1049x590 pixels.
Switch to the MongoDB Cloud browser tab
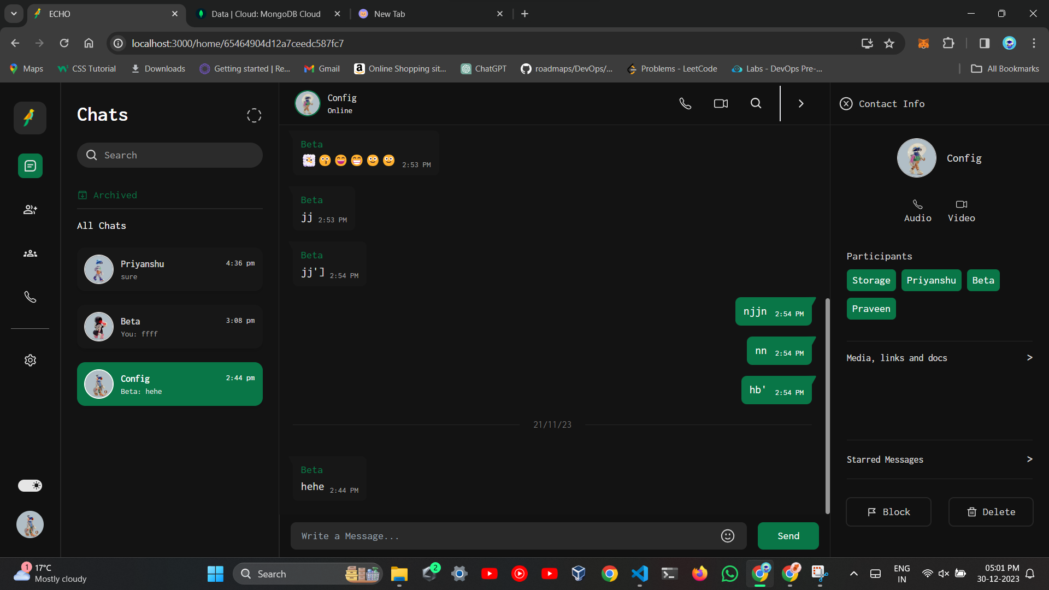click(266, 14)
